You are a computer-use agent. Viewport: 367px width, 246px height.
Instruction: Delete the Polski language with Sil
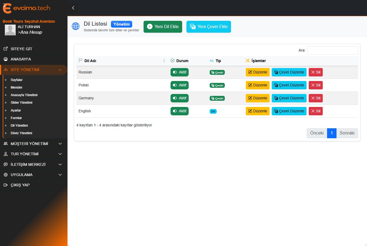(315, 85)
